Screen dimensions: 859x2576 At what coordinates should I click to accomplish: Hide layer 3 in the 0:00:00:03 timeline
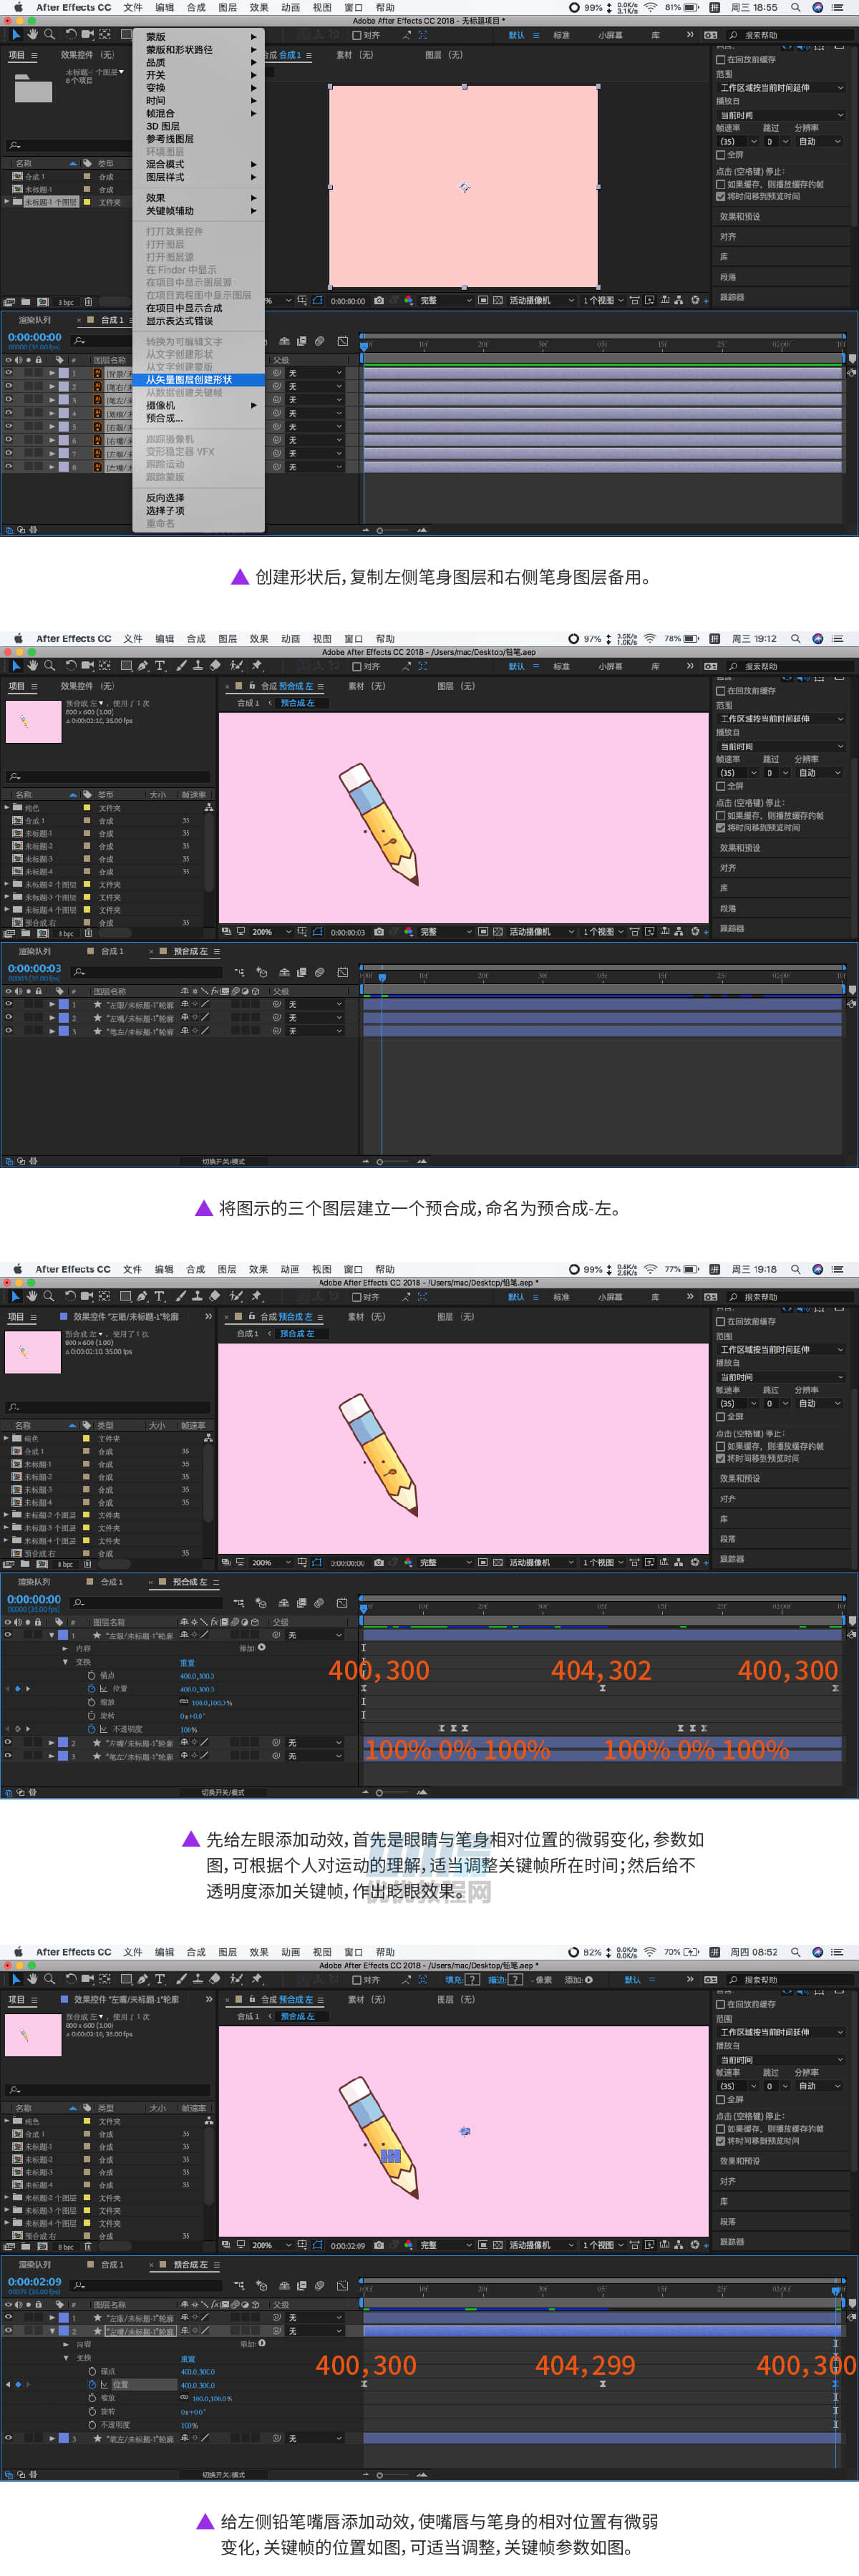point(9,1031)
